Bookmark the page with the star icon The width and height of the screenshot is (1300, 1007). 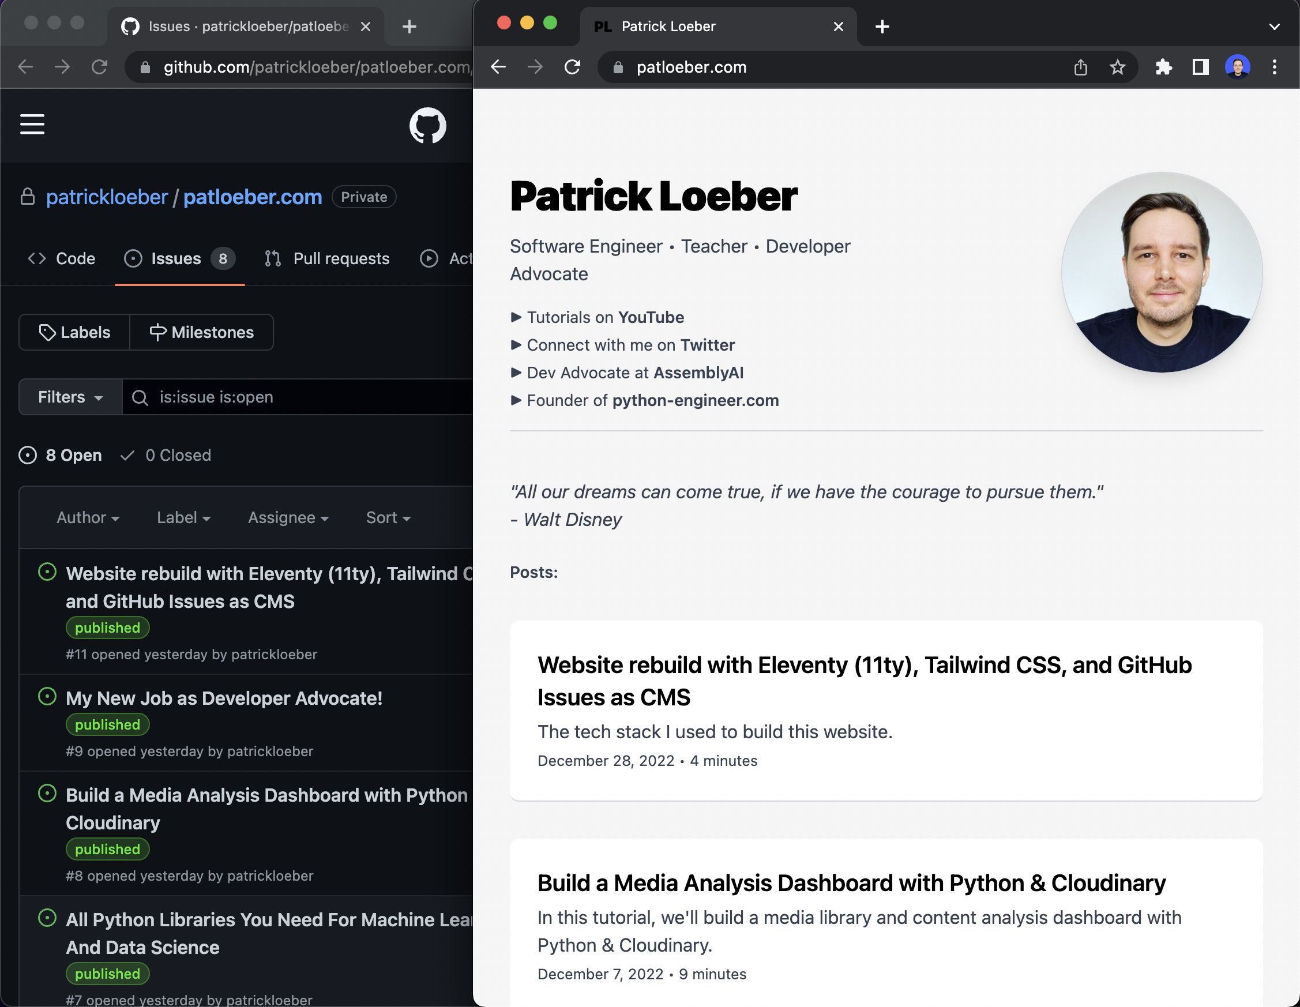[x=1118, y=67]
